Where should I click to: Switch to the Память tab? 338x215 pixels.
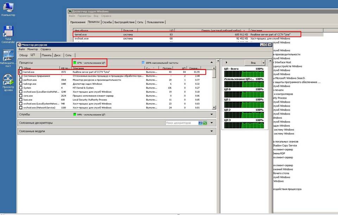click(46, 55)
